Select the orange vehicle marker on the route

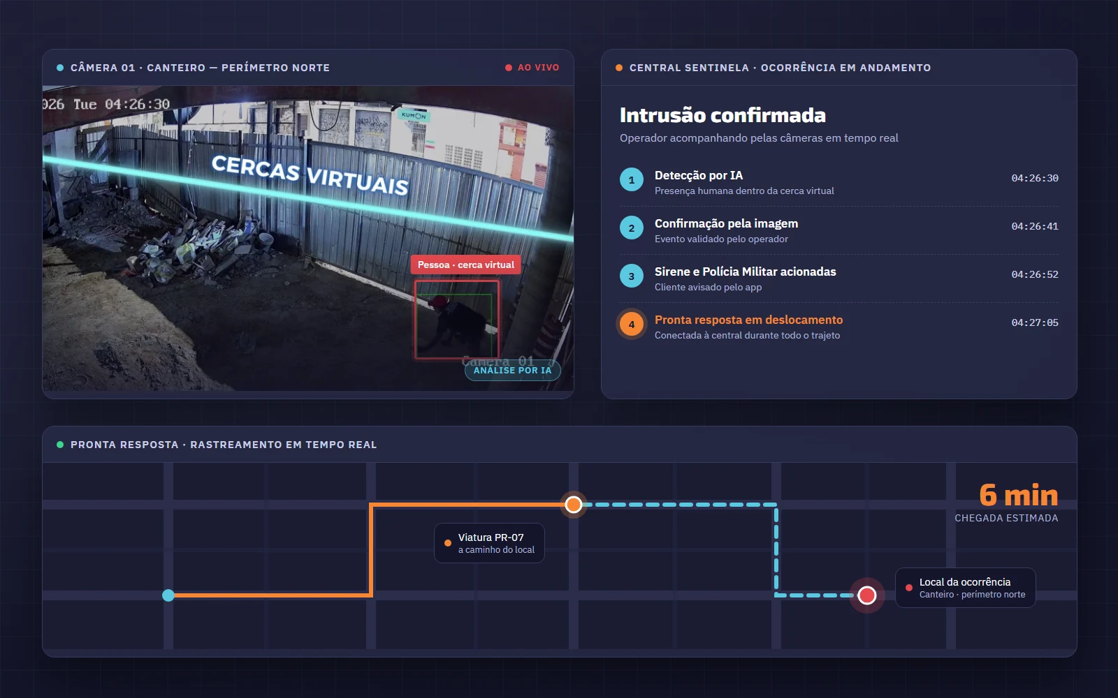(574, 504)
